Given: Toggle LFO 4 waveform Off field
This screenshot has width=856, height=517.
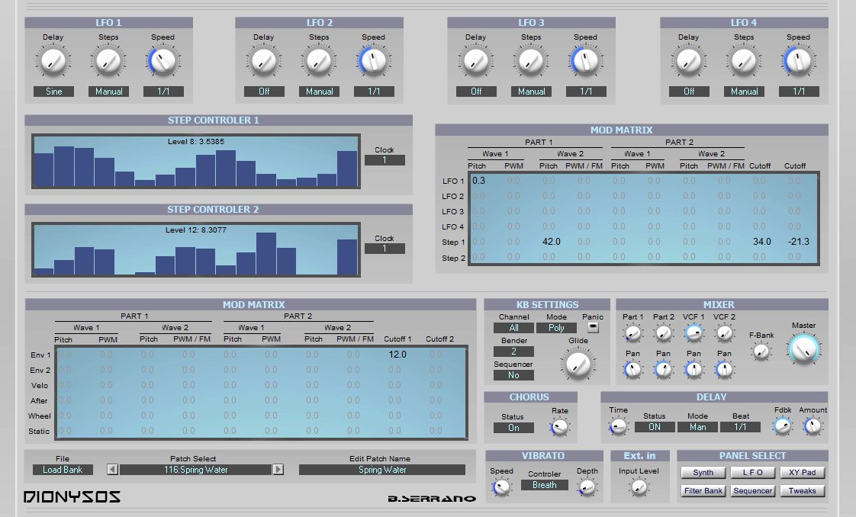Looking at the screenshot, I should click(690, 92).
